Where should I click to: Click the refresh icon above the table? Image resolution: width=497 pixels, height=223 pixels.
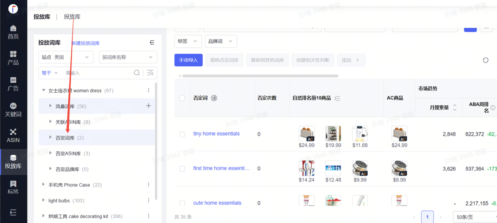(x=485, y=60)
